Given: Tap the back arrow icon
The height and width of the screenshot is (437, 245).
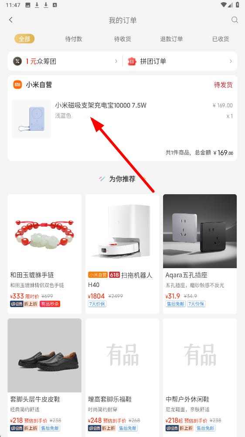Looking at the screenshot, I should 11,20.
